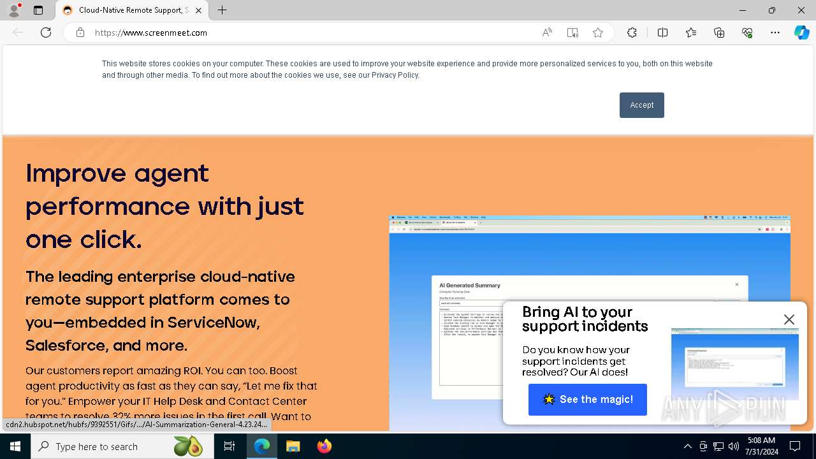Open the notification center
This screenshot has height=459, width=816.
(x=795, y=446)
